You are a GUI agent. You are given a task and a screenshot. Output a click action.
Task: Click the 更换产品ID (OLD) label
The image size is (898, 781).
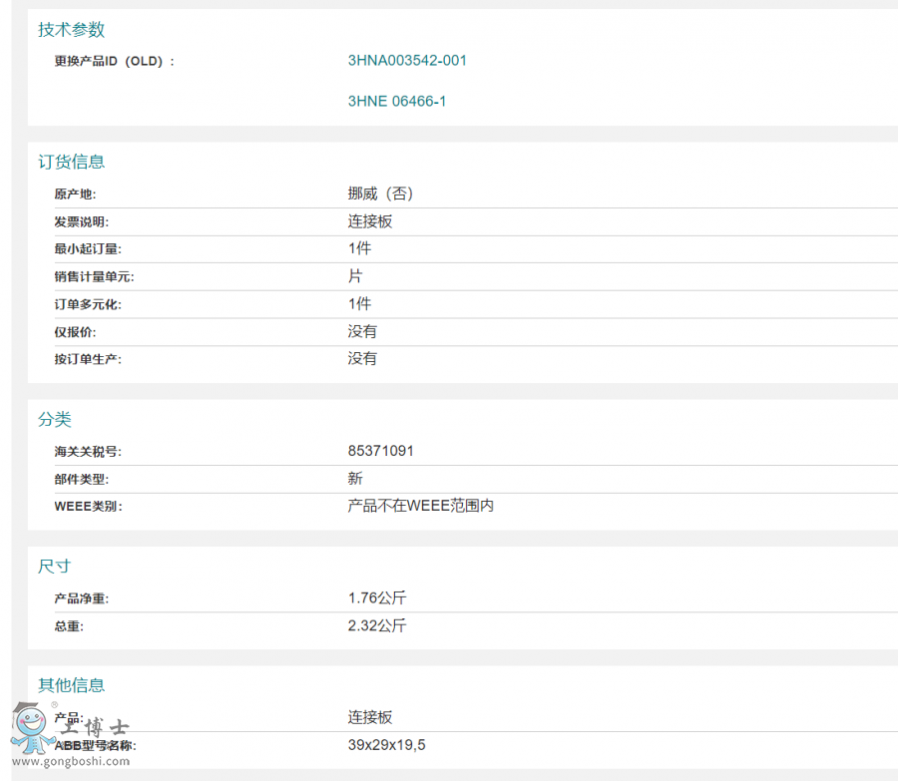pos(114,61)
